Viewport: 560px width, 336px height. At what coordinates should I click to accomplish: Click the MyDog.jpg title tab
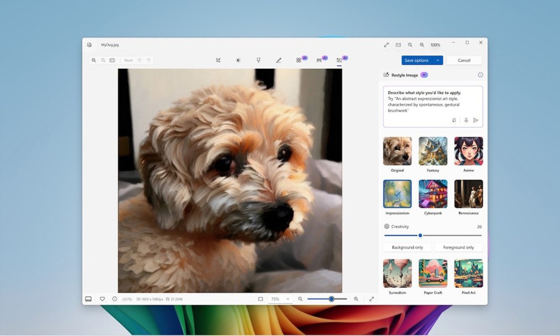point(110,44)
